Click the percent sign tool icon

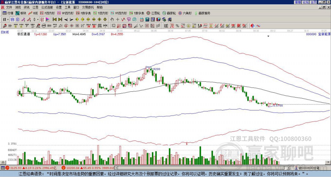click(177, 26)
